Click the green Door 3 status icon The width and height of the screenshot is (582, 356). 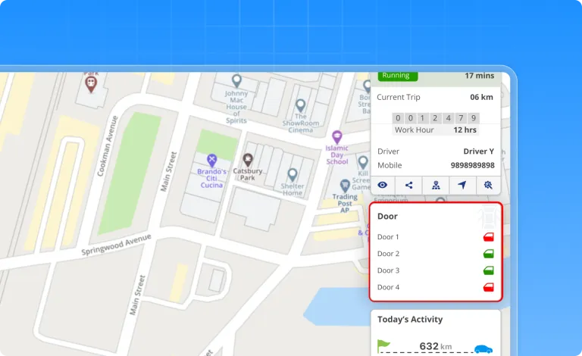point(489,270)
